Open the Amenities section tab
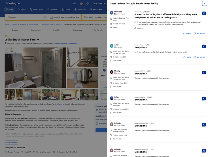This screenshot has width=208, height=157. pos(57,30)
